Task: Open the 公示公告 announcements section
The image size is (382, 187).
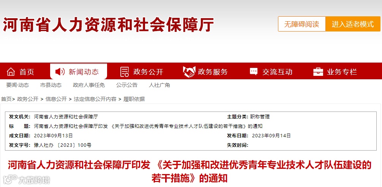Action: click(127, 85)
